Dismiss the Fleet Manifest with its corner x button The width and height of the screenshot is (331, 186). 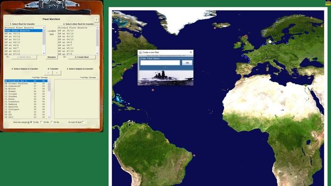pos(97,20)
